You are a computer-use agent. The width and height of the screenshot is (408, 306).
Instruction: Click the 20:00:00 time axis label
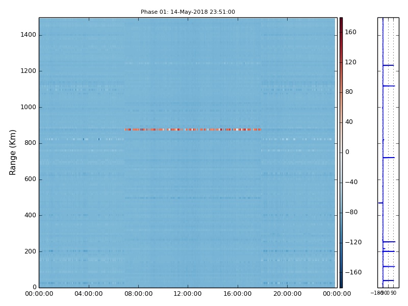tap(287, 294)
